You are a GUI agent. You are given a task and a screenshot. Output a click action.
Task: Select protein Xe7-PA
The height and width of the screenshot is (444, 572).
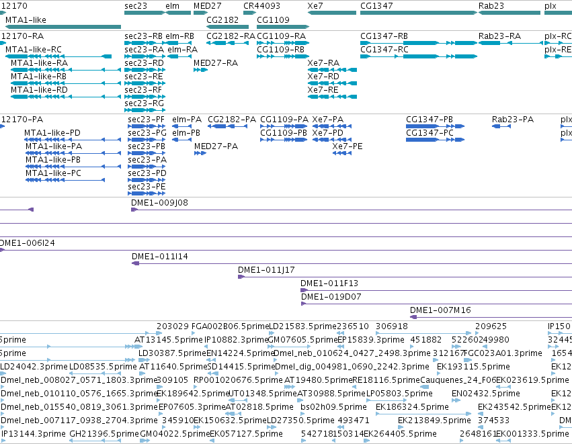(x=327, y=120)
